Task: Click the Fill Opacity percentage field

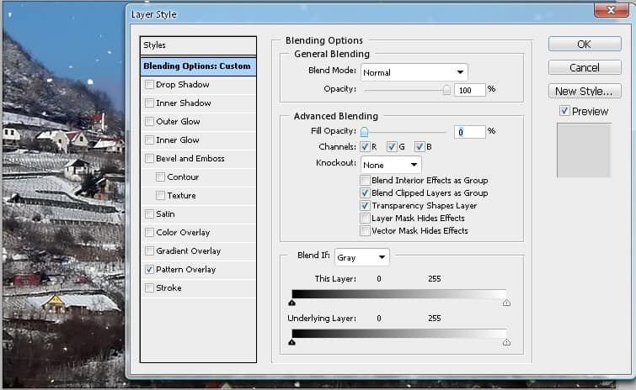Action: 470,132
